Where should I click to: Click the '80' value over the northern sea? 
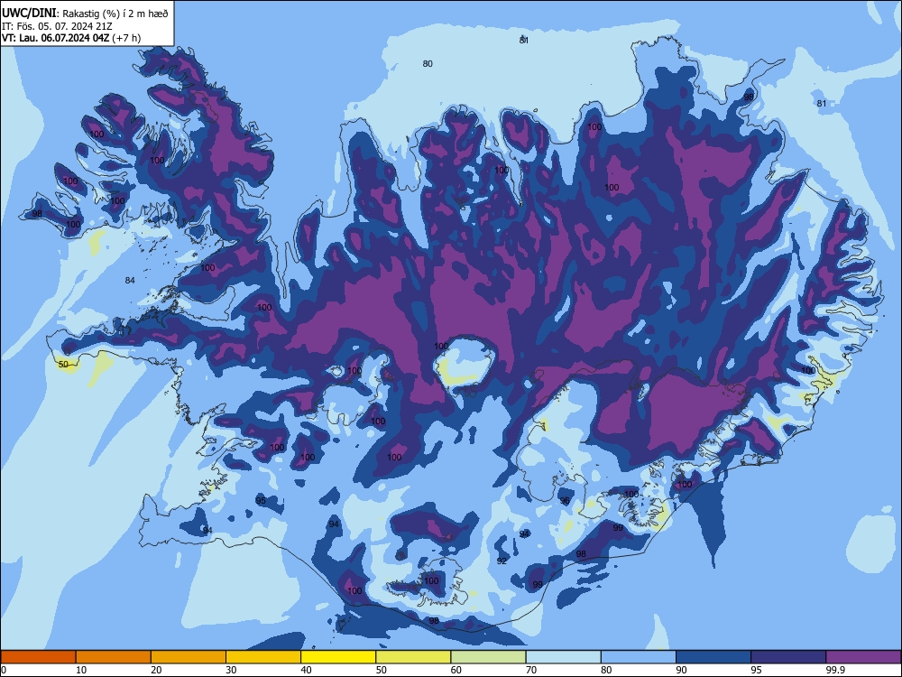click(x=428, y=64)
